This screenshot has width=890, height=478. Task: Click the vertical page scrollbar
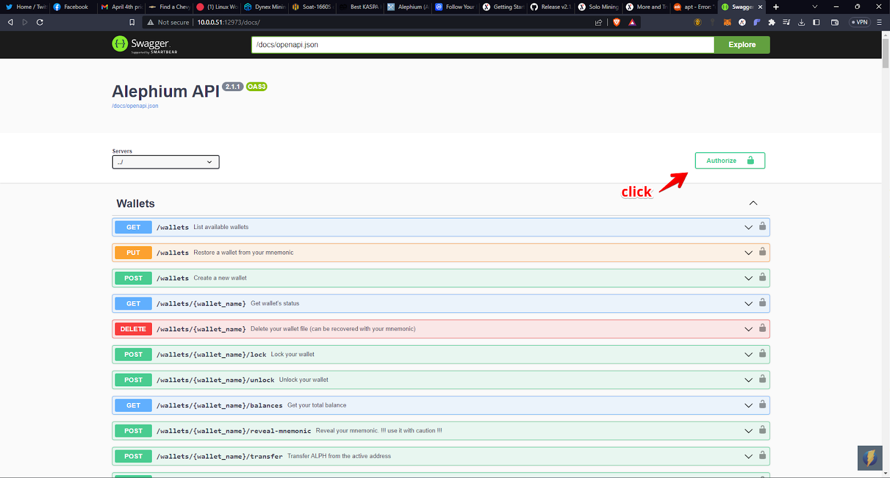[x=886, y=54]
